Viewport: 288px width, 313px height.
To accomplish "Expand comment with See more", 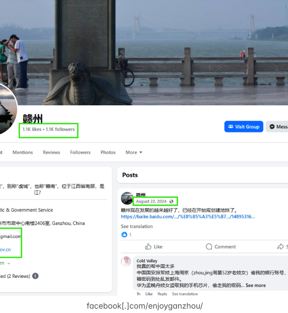I will (x=255, y=285).
